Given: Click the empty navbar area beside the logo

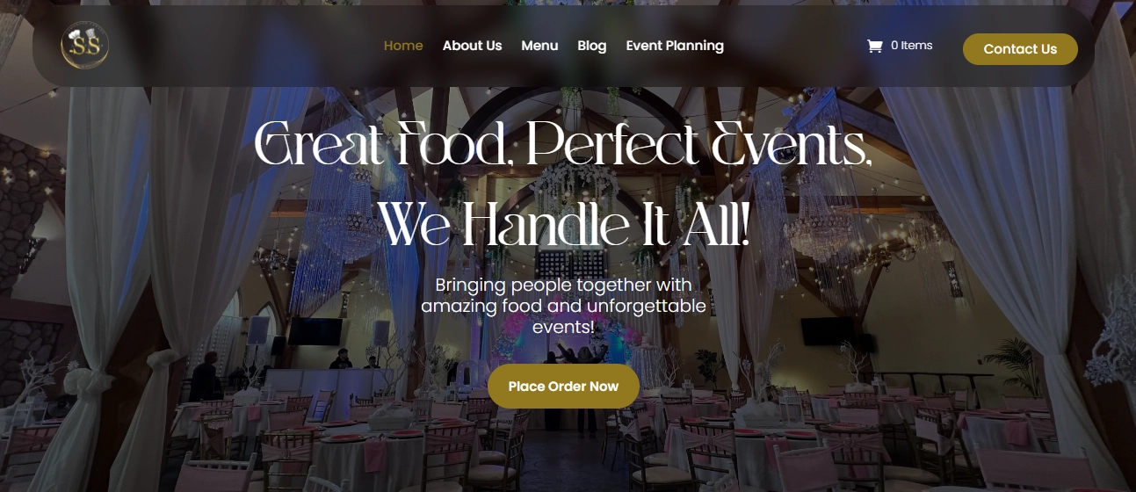Looking at the screenshot, I should pos(246,46).
